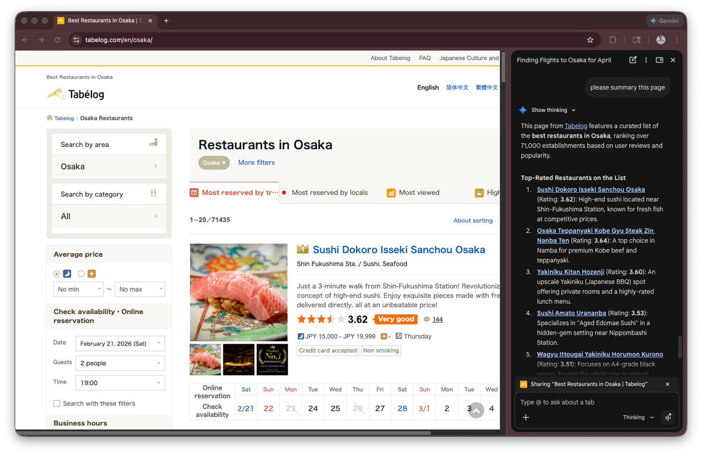Screen dimensions: 702x455
Task: Check availability for Sun 22
Action: (268, 409)
